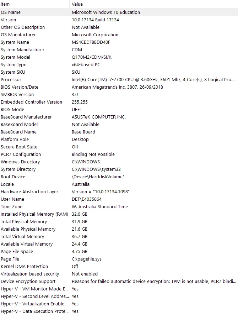Select the Hardware Abstraction Layer row label

point(29,191)
